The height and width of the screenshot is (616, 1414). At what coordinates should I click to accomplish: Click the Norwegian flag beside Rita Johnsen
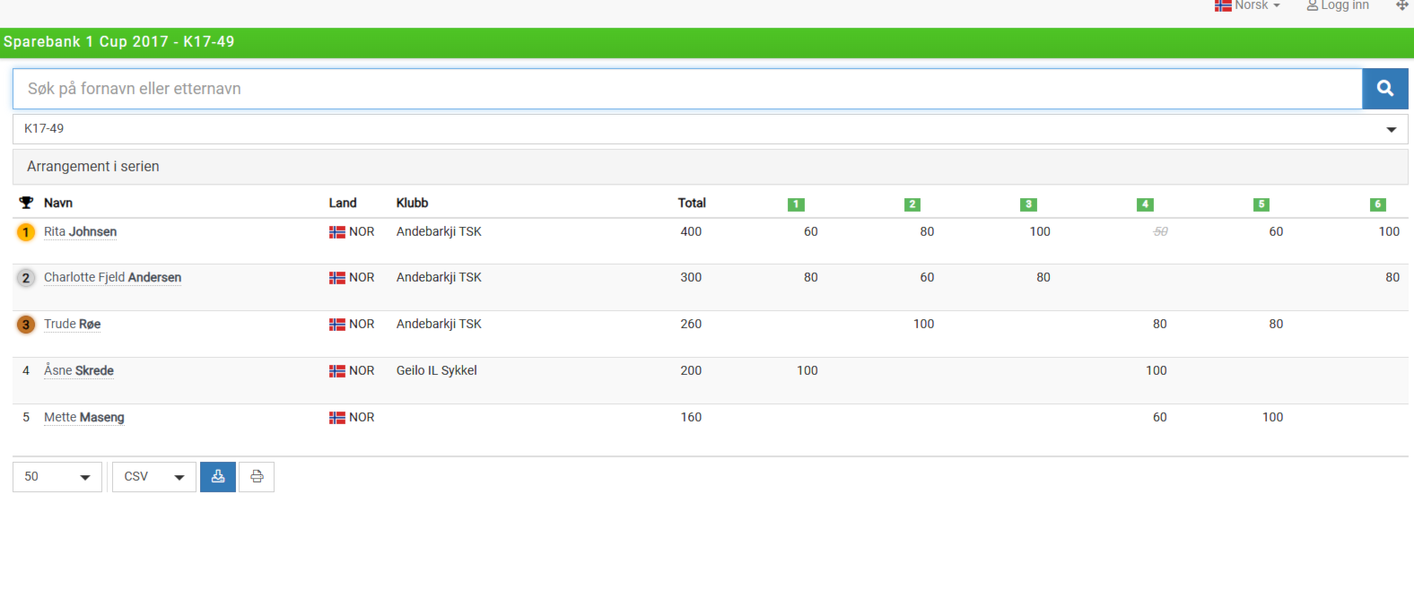point(337,232)
